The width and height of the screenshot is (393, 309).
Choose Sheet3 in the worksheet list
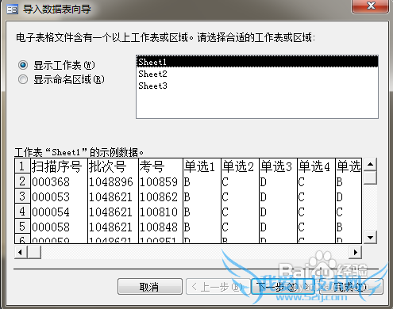point(257,86)
